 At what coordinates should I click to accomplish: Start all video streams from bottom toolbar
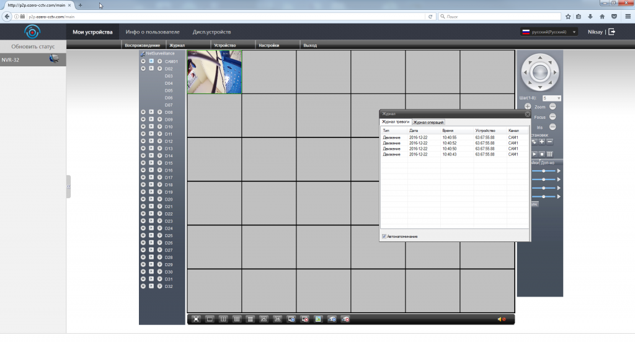pos(291,319)
